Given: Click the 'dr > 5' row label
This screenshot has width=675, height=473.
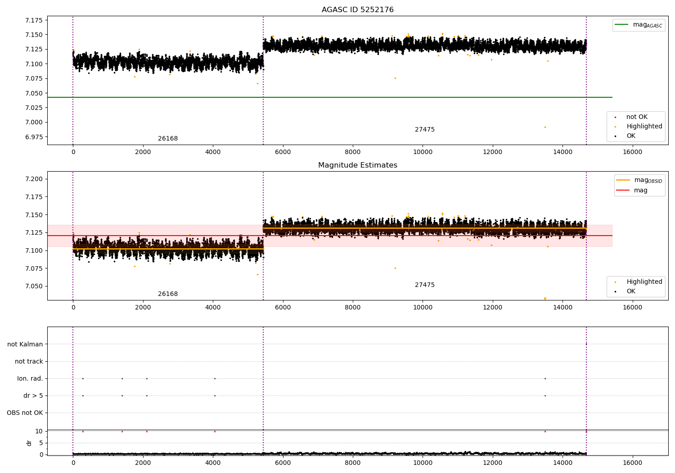Looking at the screenshot, I should pyautogui.click(x=33, y=396).
